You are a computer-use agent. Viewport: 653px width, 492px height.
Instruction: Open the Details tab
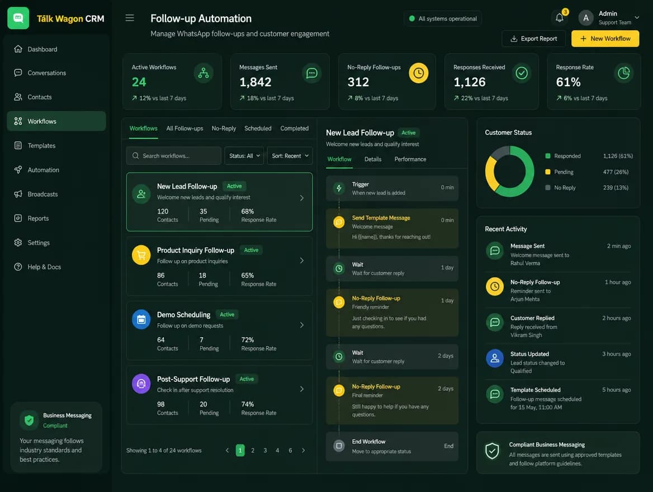coord(373,159)
